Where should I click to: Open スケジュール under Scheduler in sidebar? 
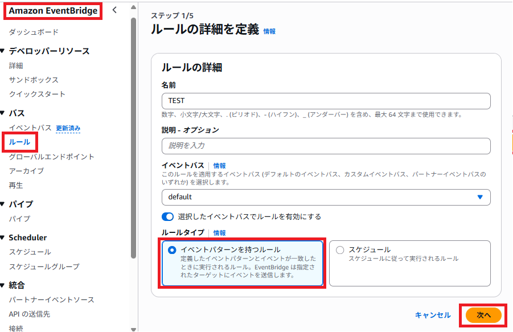pyautogui.click(x=30, y=252)
